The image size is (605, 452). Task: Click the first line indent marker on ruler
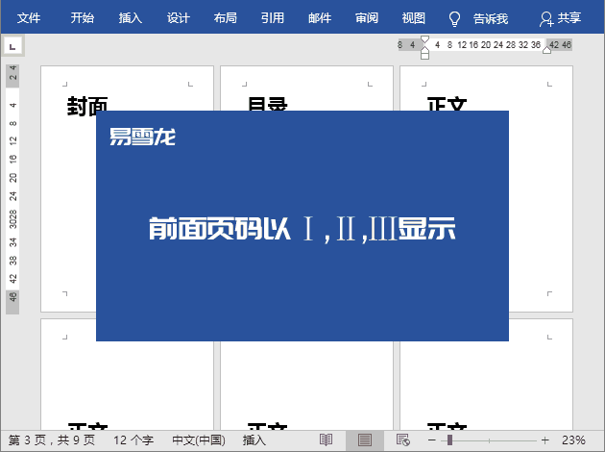[x=424, y=39]
